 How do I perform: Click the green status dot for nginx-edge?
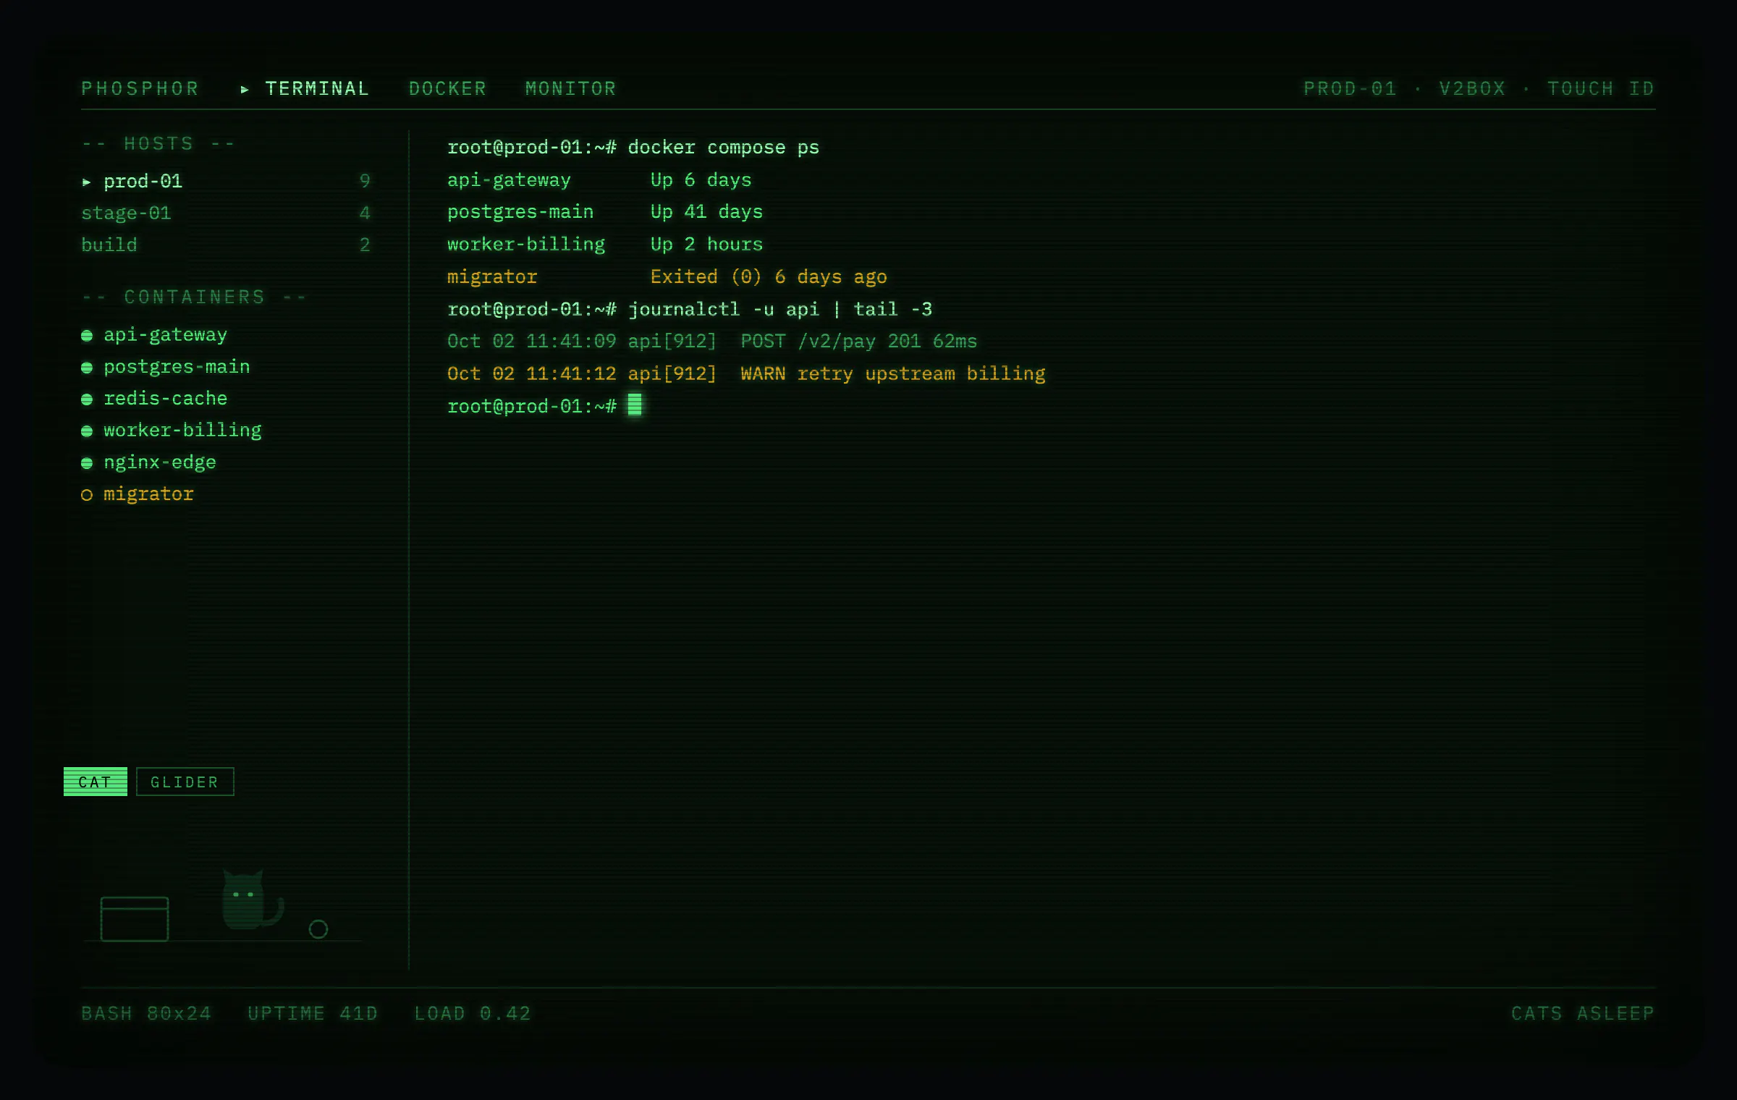[x=87, y=462]
